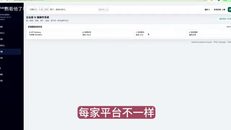Select the API Gateway status card
The image size is (231, 130).
tap(54, 34)
